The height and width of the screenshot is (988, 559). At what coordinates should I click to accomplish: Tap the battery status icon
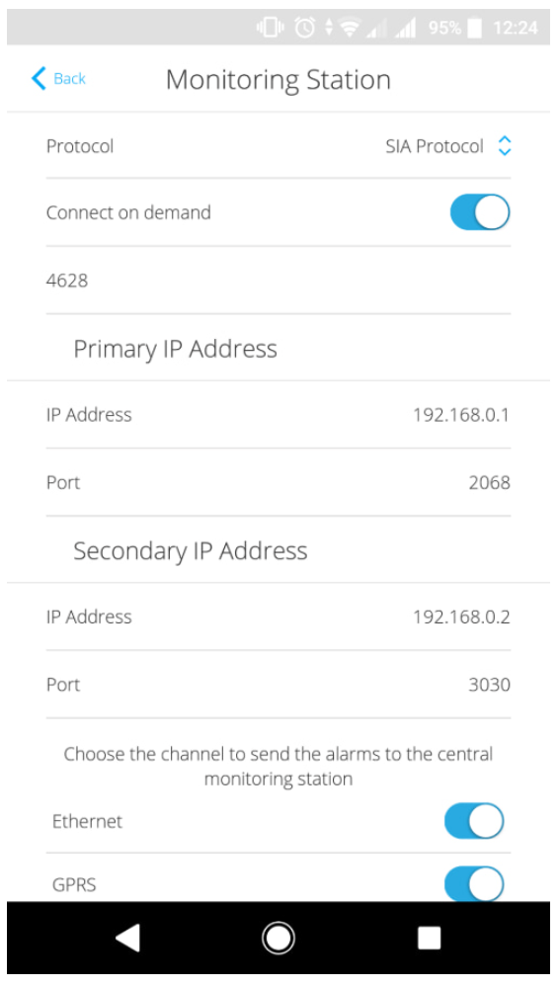pyautogui.click(x=474, y=28)
